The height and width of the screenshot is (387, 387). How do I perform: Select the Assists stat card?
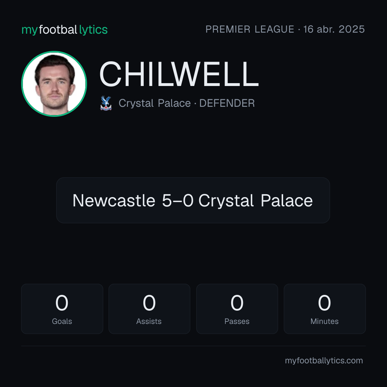click(149, 309)
